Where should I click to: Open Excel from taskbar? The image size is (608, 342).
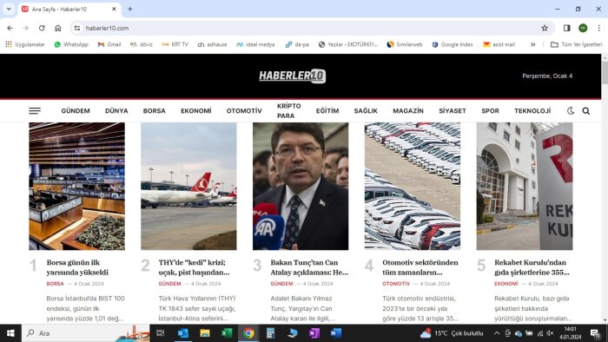227,333
